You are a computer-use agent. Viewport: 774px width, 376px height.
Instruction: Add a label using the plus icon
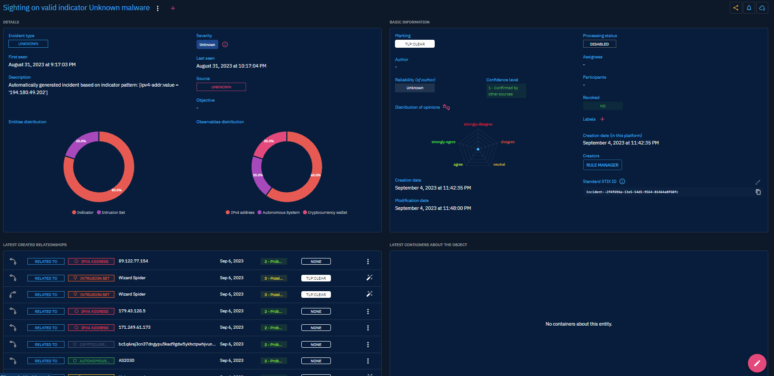pyautogui.click(x=602, y=119)
